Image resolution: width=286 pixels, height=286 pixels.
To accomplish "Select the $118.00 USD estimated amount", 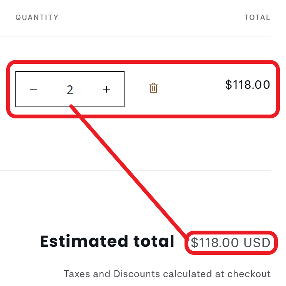I will (x=231, y=243).
